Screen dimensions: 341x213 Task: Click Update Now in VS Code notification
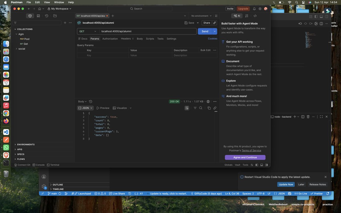click(286, 184)
